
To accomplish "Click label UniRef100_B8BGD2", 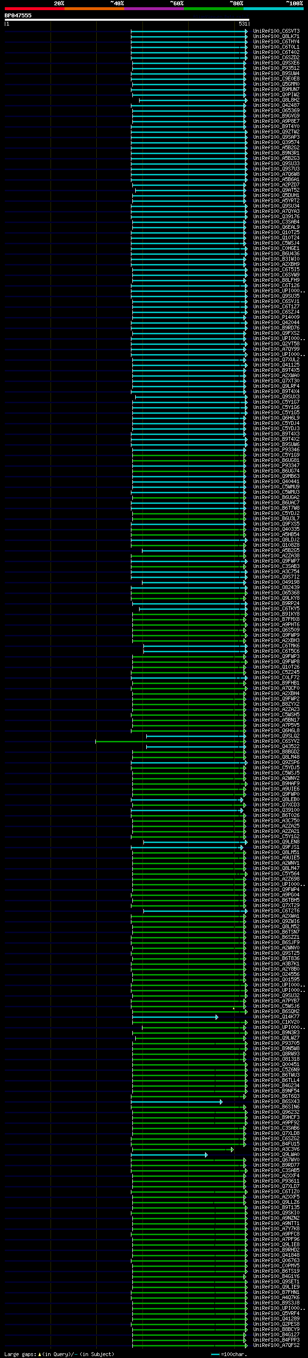I will point(276,752).
